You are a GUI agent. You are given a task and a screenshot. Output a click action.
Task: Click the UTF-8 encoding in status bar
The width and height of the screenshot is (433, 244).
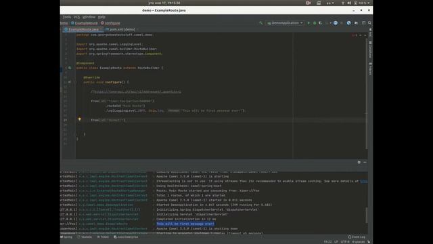[345, 242]
